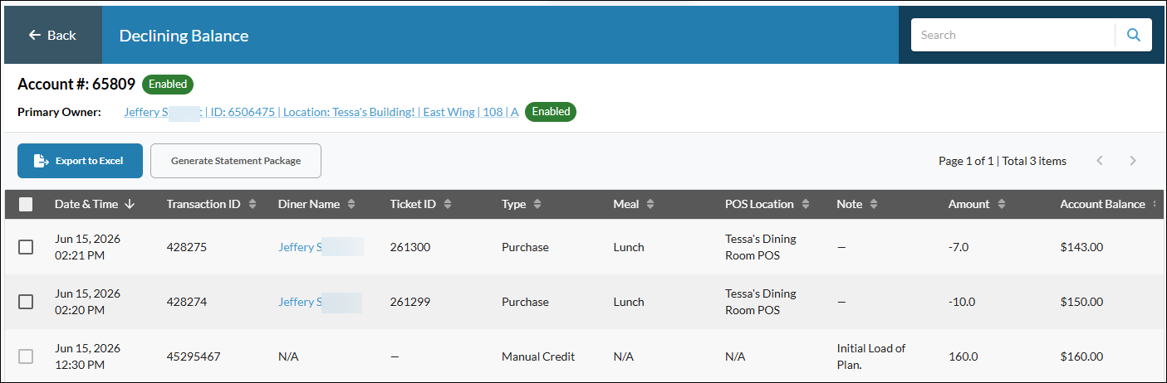
Task: Click the Jun 15, 2026 02:21 PM date
Action: 87,247
